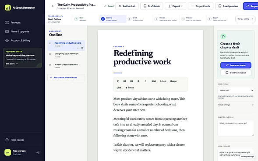Apply Heading 3 with the H3 button
This screenshot has width=258, height=161.
(131, 81)
